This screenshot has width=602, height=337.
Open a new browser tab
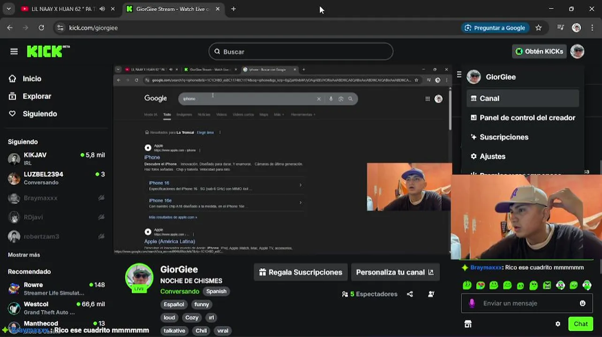(233, 9)
